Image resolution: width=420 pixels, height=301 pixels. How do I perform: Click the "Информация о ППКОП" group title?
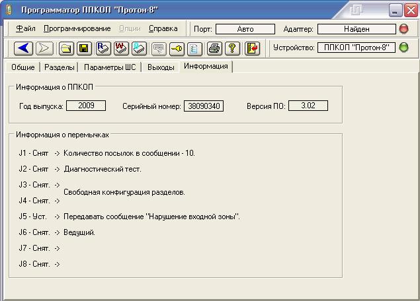[54, 87]
